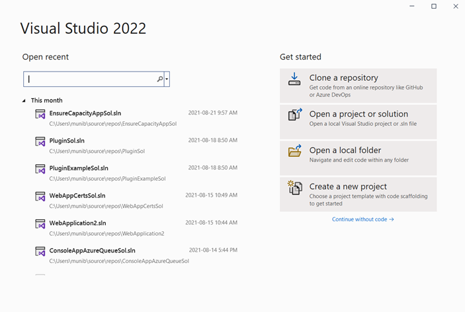The height and width of the screenshot is (312, 465).
Task: Click the 2021-08-14 5:44 PM timestamp
Action: pyautogui.click(x=213, y=250)
